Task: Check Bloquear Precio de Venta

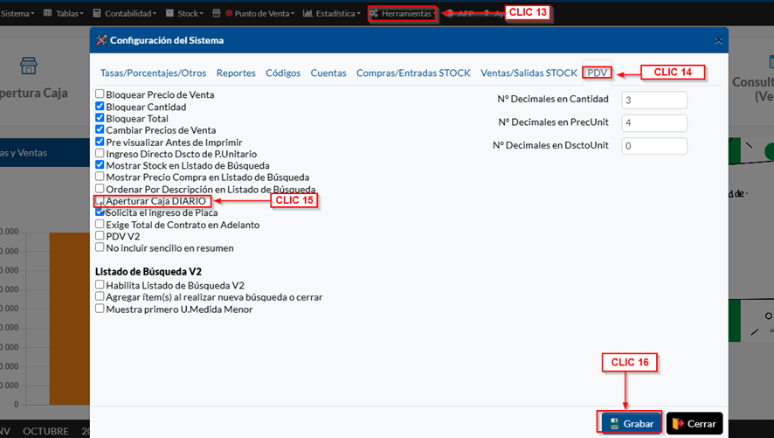Action: 100,94
